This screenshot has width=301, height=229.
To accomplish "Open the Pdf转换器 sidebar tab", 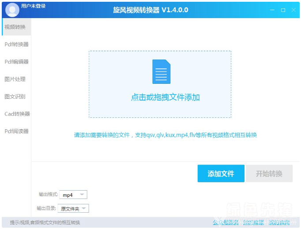I will [16, 44].
